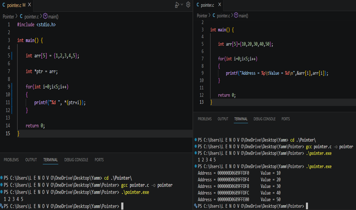
Task: Click marker dot beside 'cd .\Pointer\' in right terminal
Action: point(196,140)
